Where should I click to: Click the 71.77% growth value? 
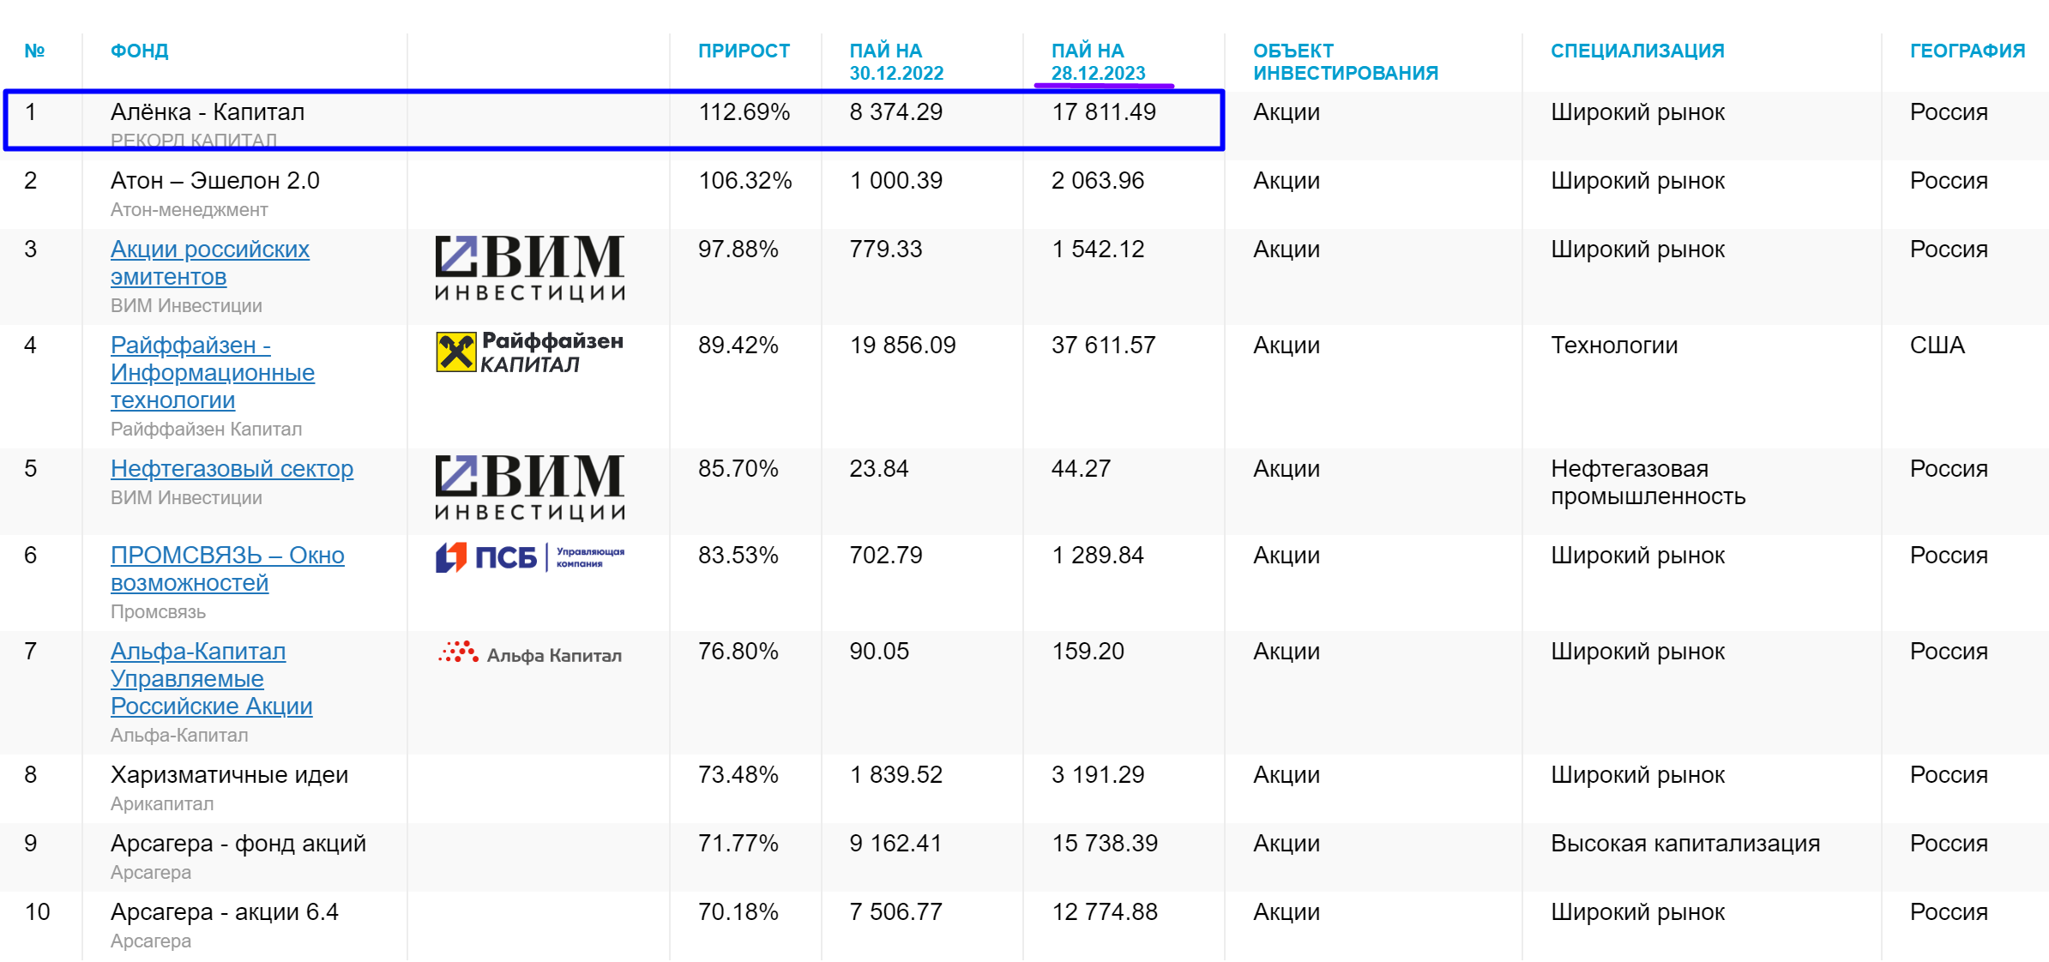coord(738,844)
